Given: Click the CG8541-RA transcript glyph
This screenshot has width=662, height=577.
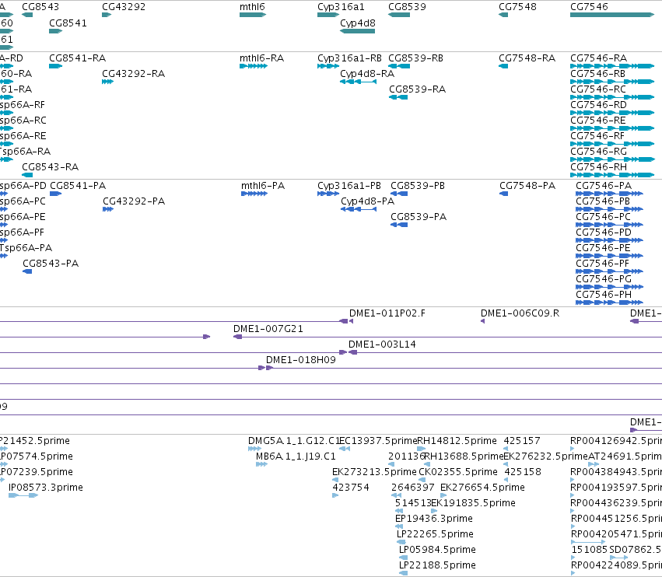Looking at the screenshot, I should (x=56, y=66).
